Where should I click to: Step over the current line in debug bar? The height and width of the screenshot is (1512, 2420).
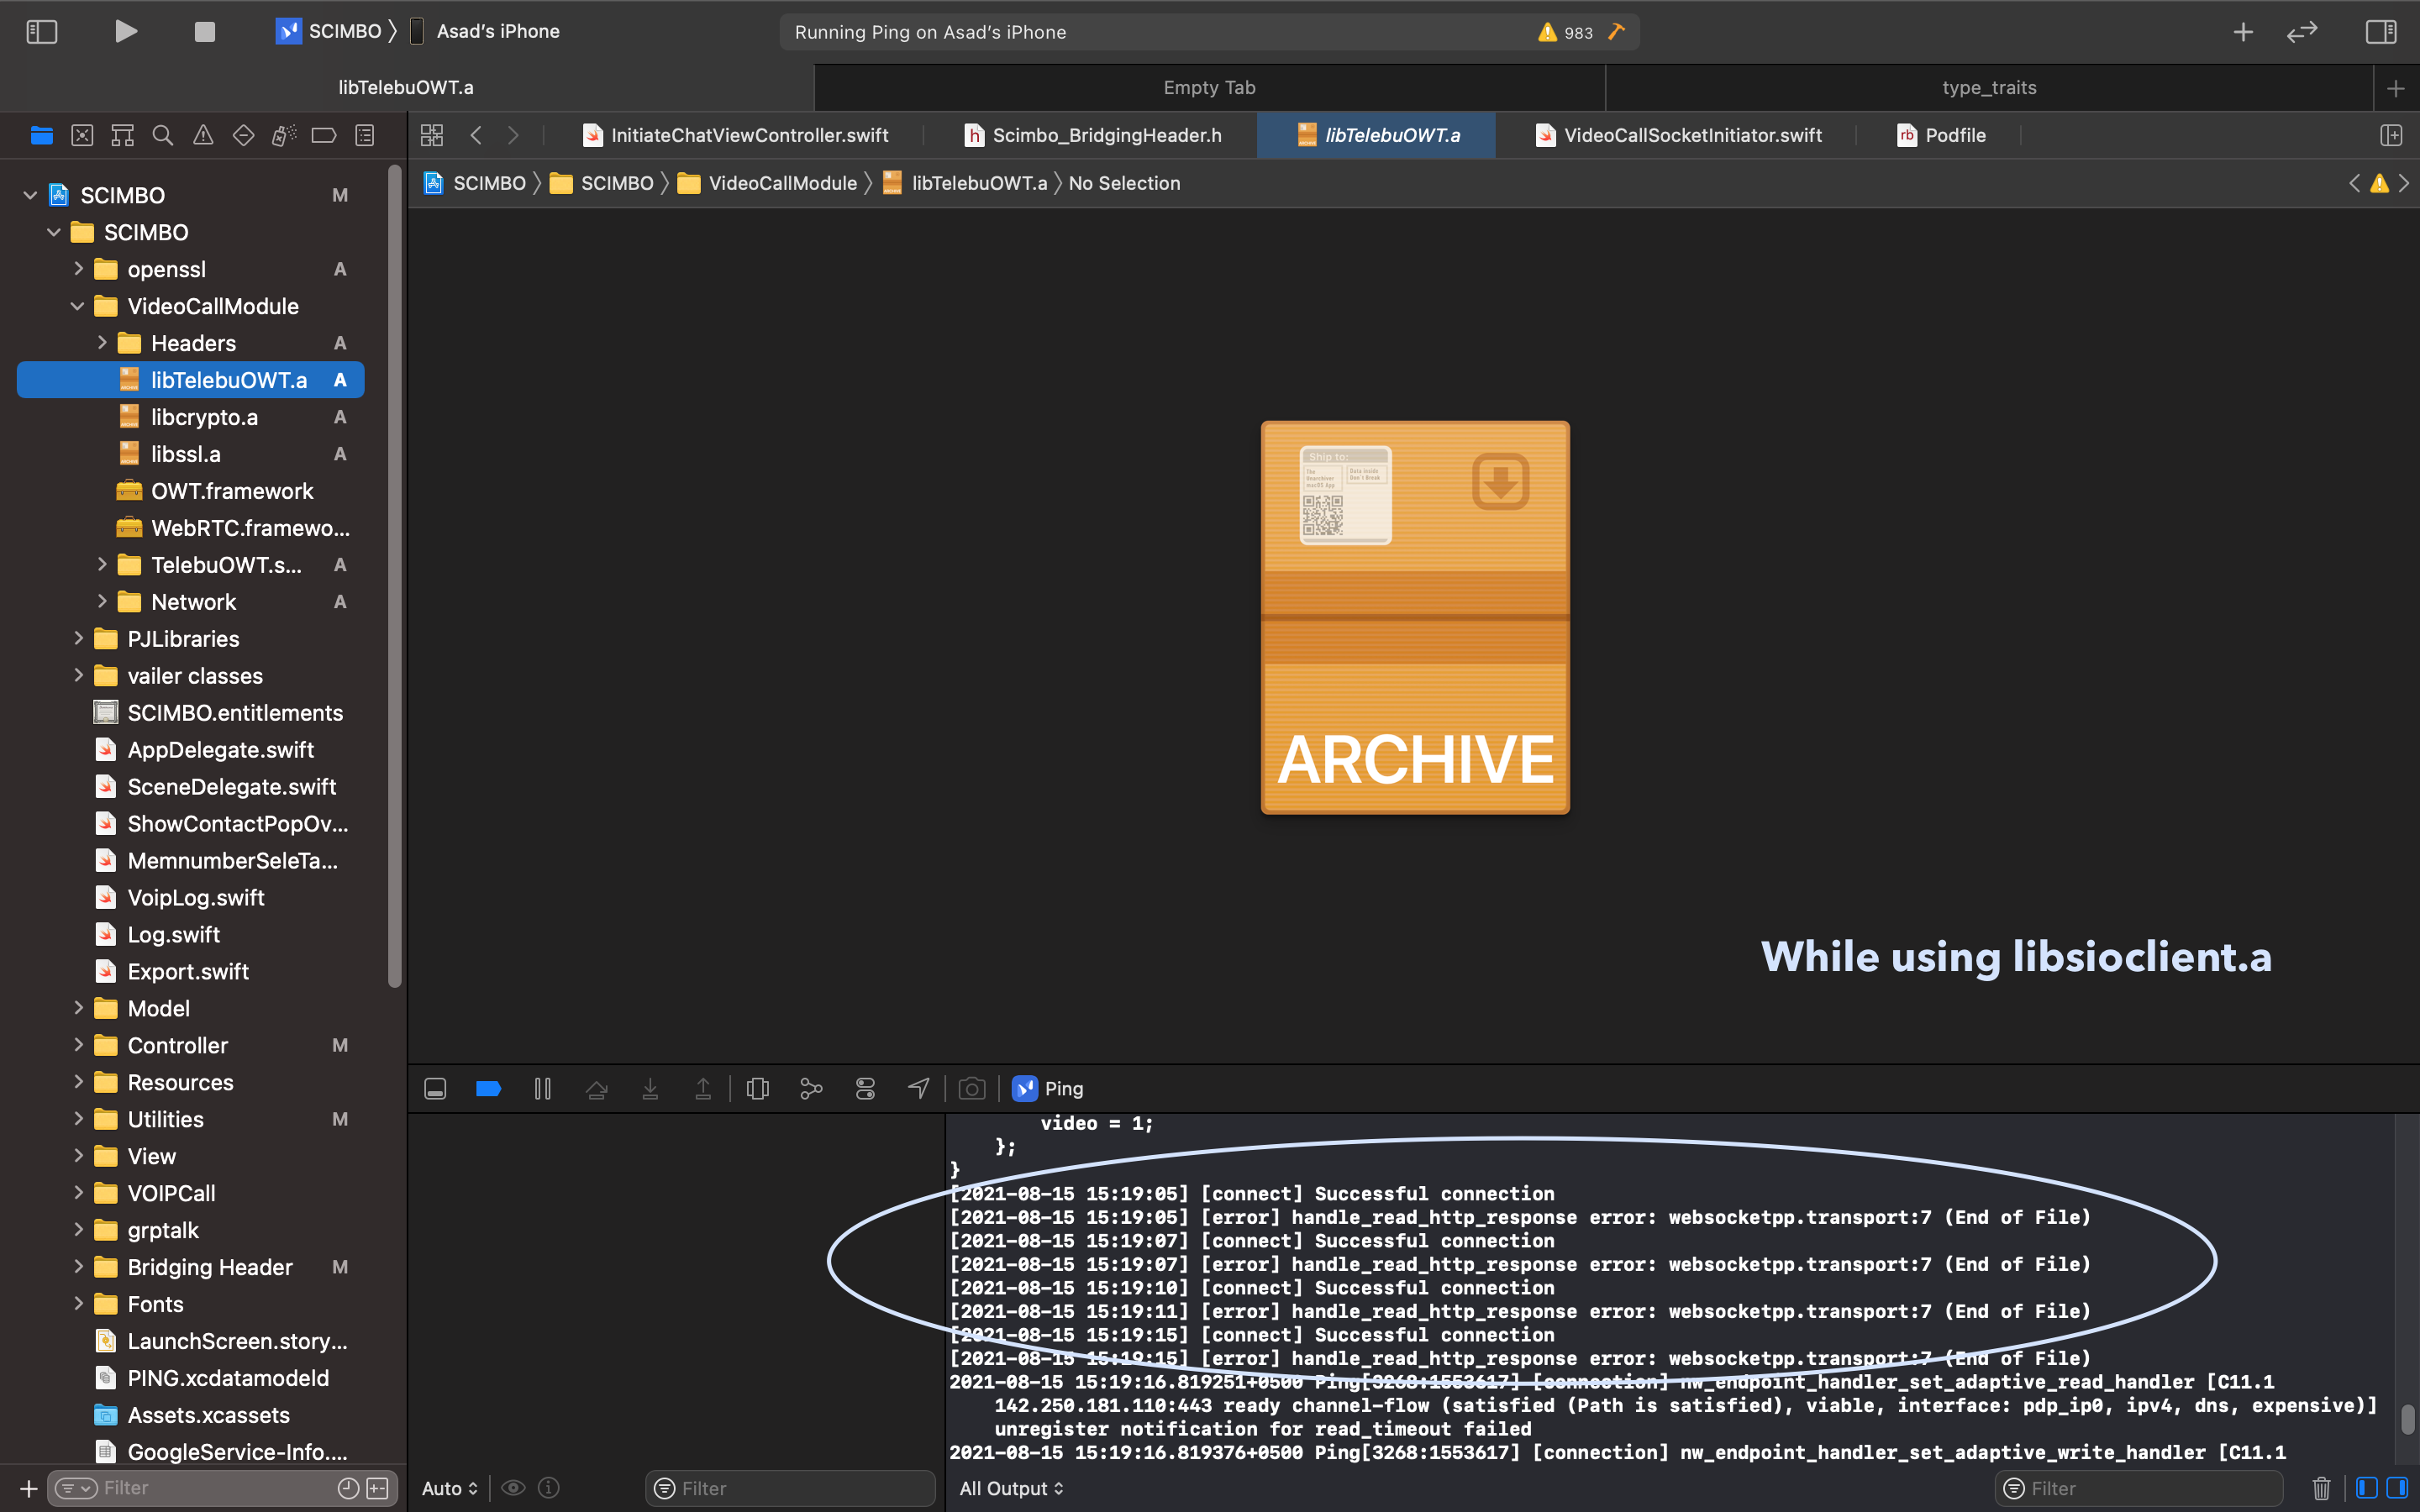click(597, 1088)
